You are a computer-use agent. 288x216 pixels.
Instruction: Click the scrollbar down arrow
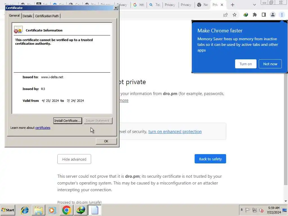[286, 201]
